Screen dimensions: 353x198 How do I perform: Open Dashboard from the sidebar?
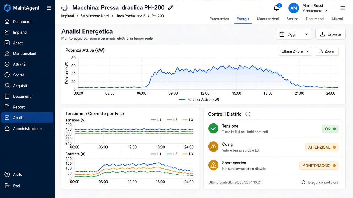click(27, 21)
